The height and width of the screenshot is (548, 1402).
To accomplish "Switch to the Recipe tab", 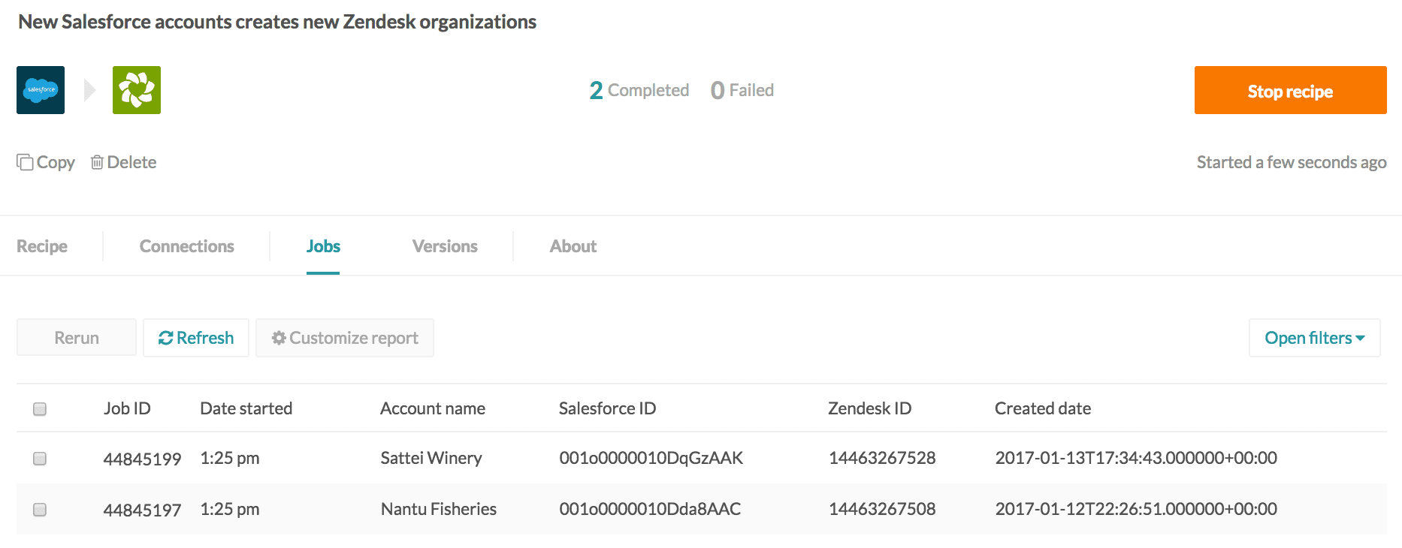I will click(42, 246).
